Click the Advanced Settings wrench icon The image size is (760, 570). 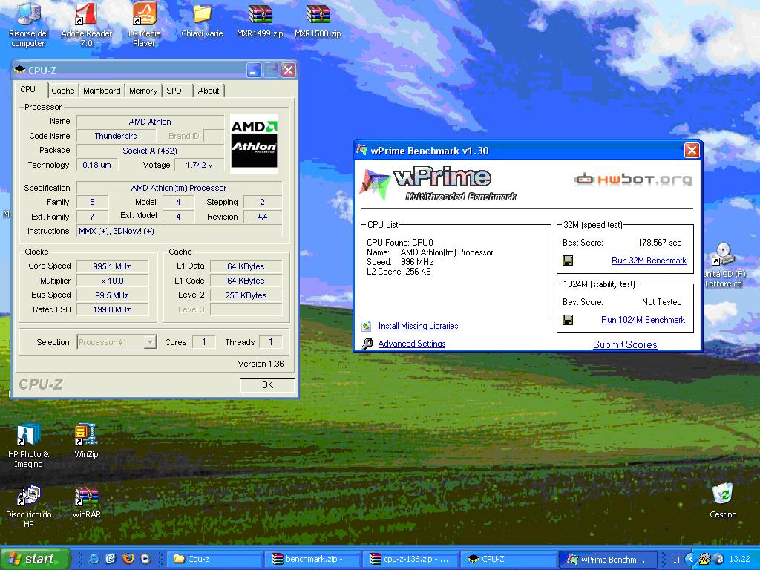click(367, 344)
